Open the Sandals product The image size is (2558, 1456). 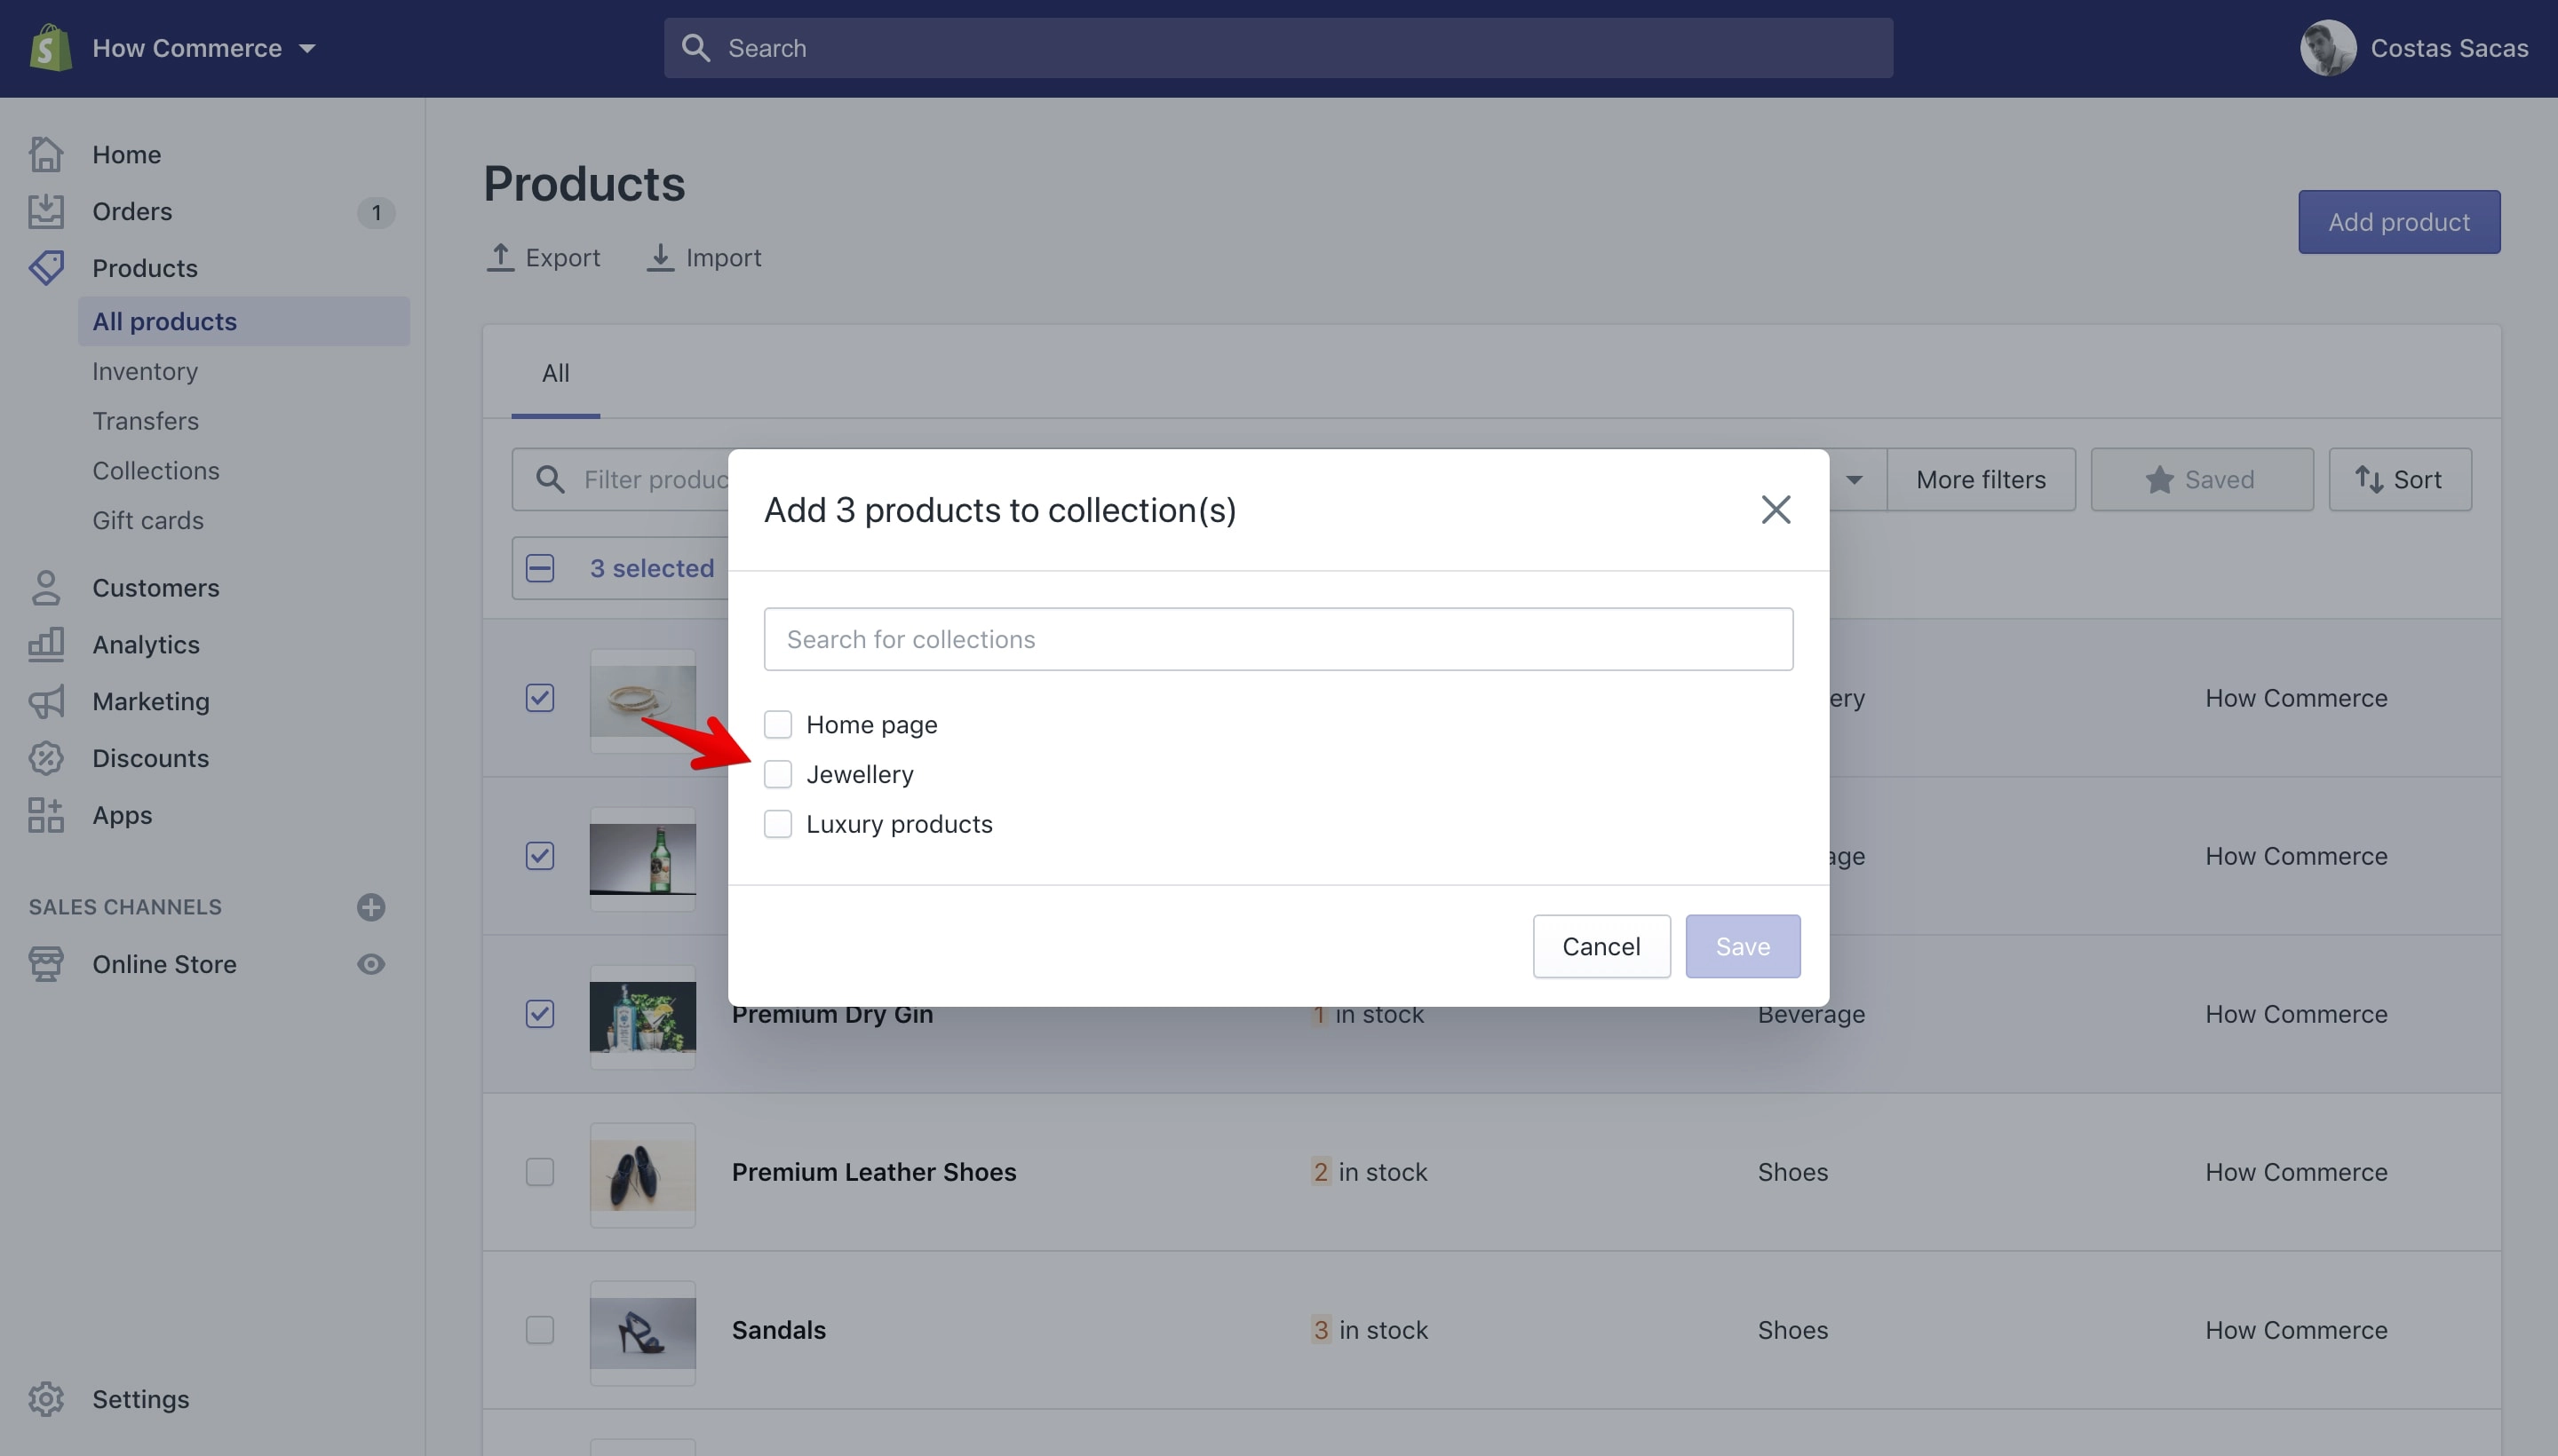(x=778, y=1330)
